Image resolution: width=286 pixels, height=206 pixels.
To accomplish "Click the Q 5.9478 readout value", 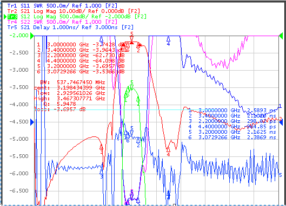I will pyautogui.click(x=59, y=104).
